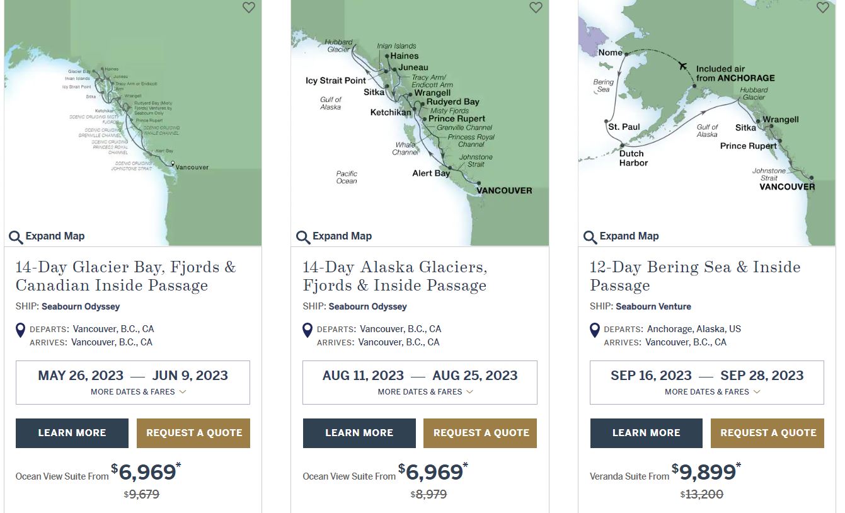Click location pin on Bering Sea card
This screenshot has height=513, width=845.
(x=595, y=330)
